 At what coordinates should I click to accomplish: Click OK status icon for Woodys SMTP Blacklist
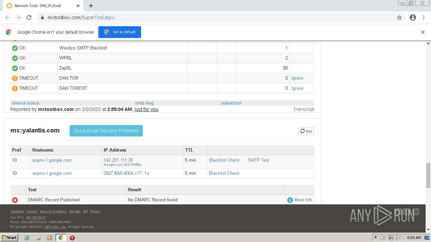[x=15, y=48]
